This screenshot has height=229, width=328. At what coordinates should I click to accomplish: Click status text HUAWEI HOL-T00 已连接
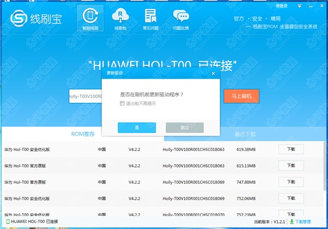pyautogui.click(x=34, y=222)
